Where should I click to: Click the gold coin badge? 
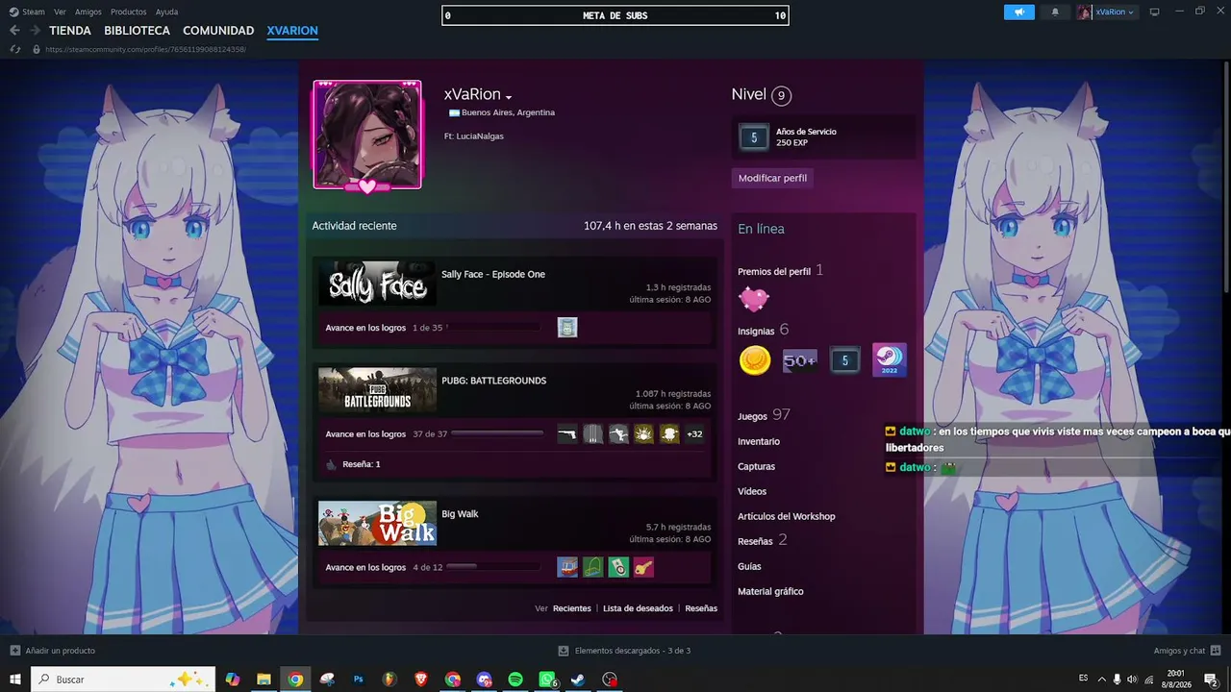(x=755, y=360)
